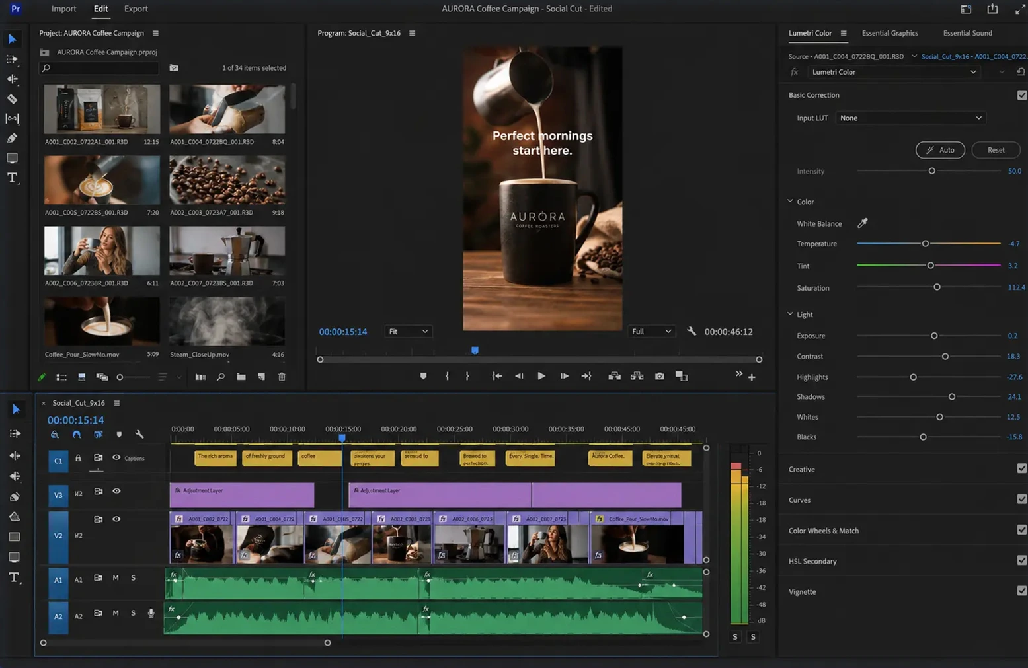Click the project search field
The width and height of the screenshot is (1028, 668).
pos(99,68)
